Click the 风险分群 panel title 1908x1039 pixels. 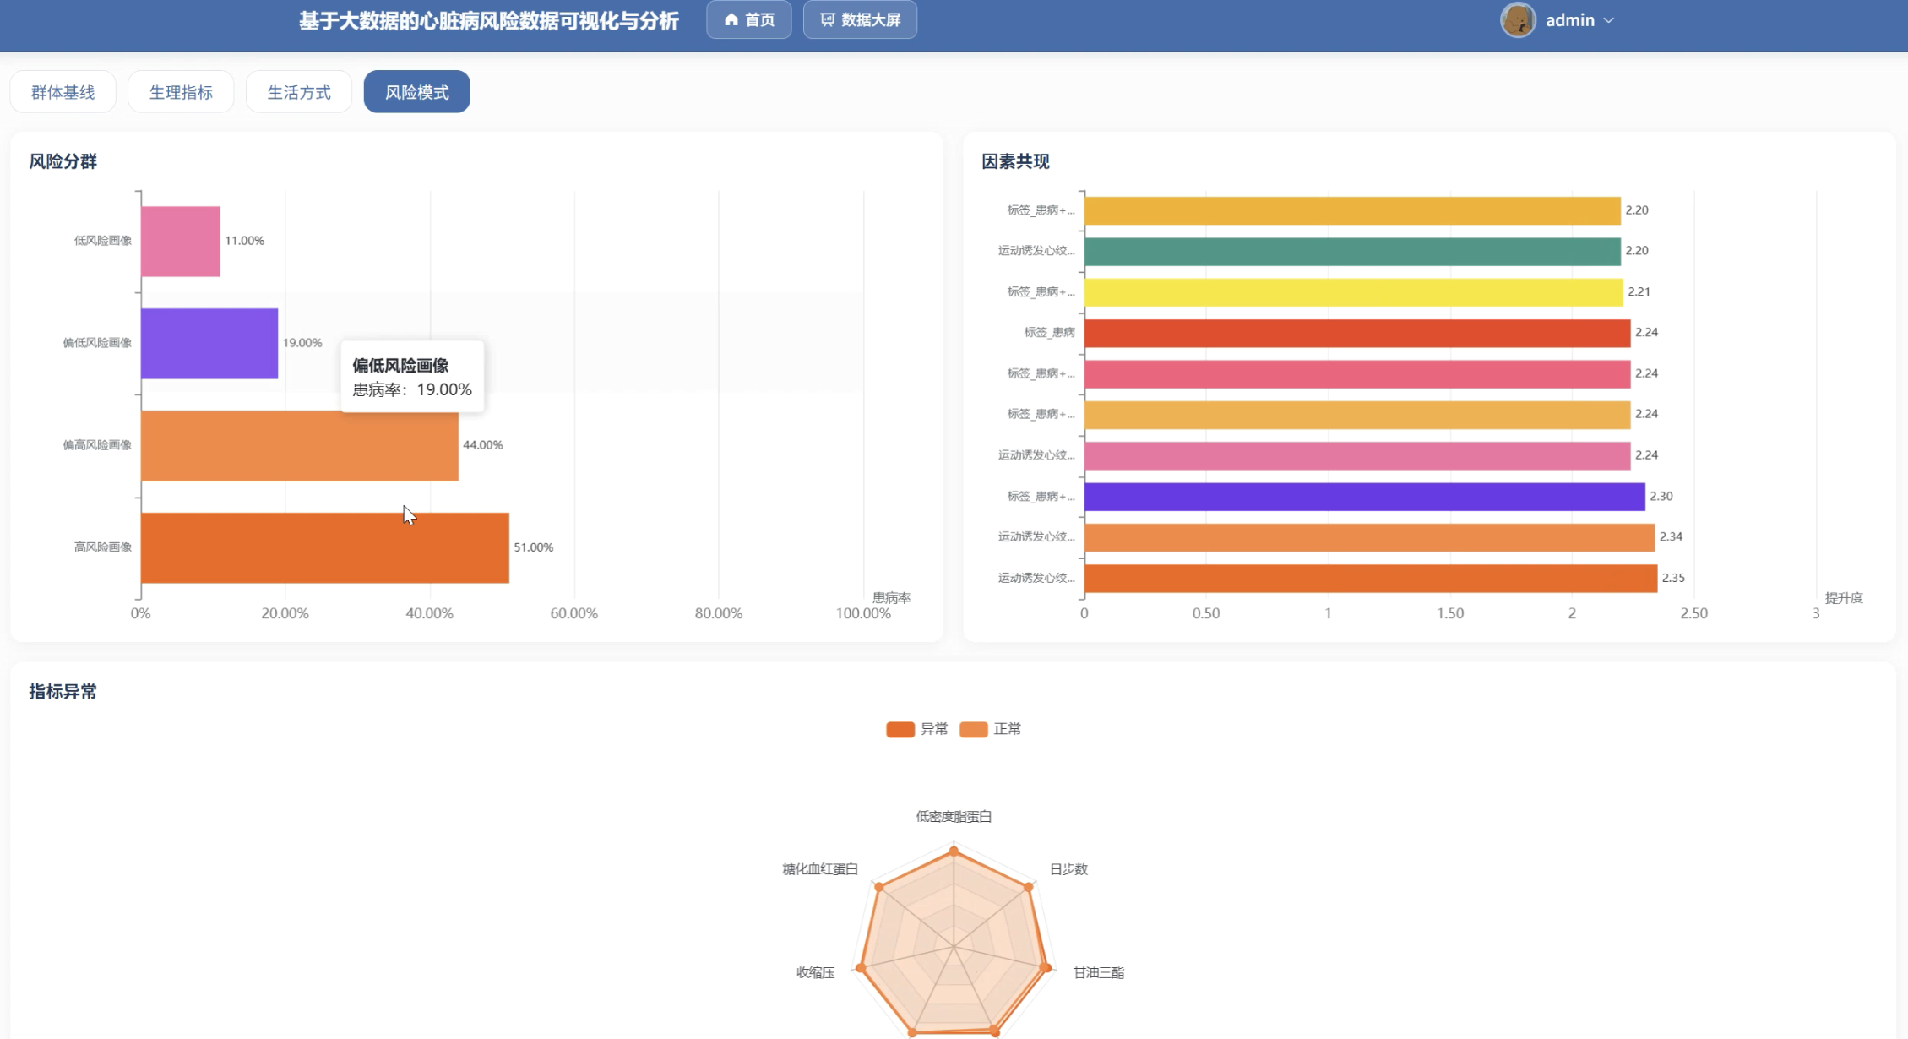[63, 161]
